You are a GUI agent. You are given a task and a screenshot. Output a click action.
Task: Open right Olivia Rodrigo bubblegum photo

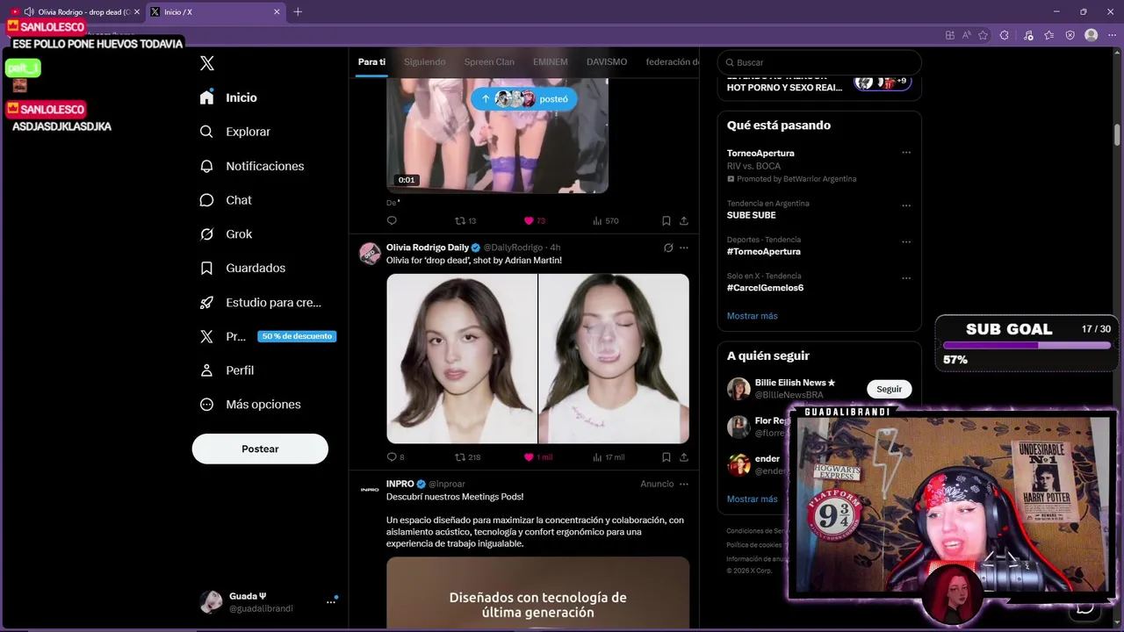(614, 358)
